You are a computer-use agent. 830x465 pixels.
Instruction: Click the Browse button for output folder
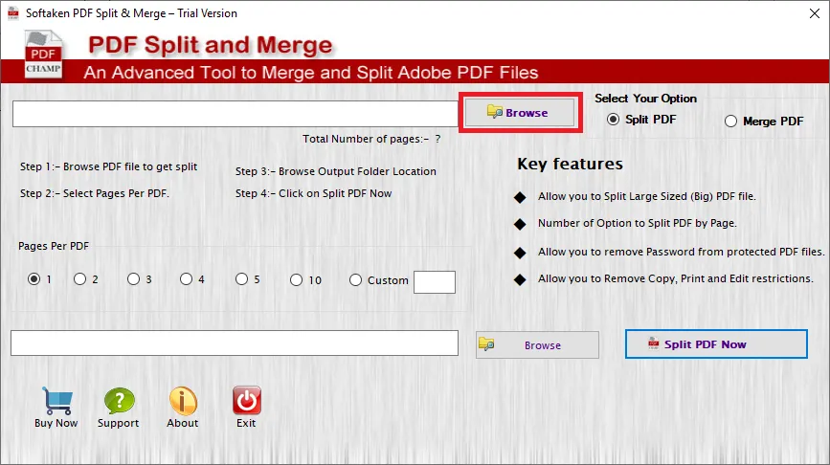pyautogui.click(x=537, y=344)
